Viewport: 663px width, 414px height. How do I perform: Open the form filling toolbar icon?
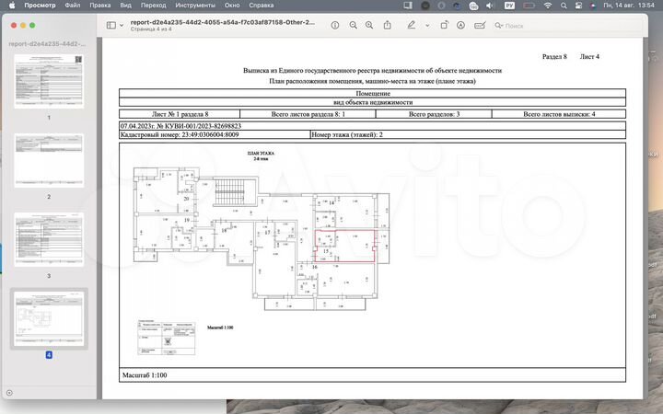pos(479,25)
